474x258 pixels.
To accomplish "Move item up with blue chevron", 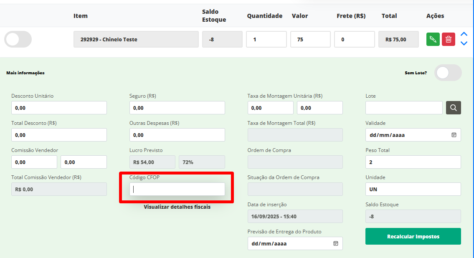I will (x=464, y=35).
